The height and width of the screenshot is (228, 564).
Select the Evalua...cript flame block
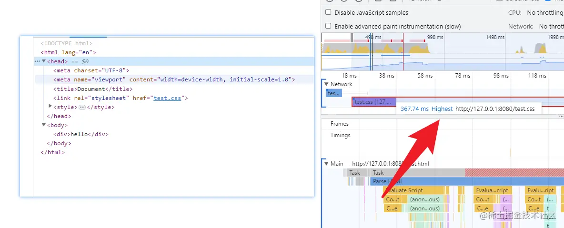tap(492, 190)
